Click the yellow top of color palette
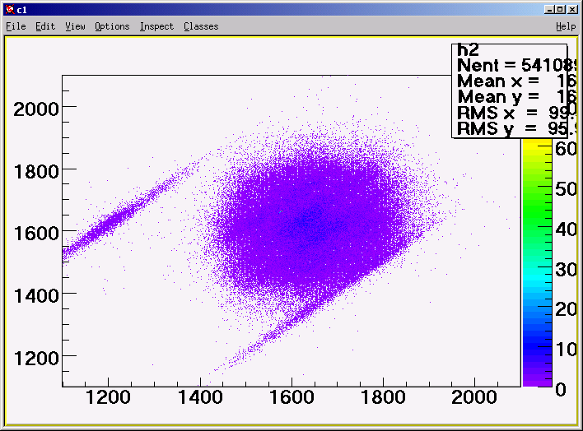Viewport: 583px width, 431px height. click(x=537, y=145)
